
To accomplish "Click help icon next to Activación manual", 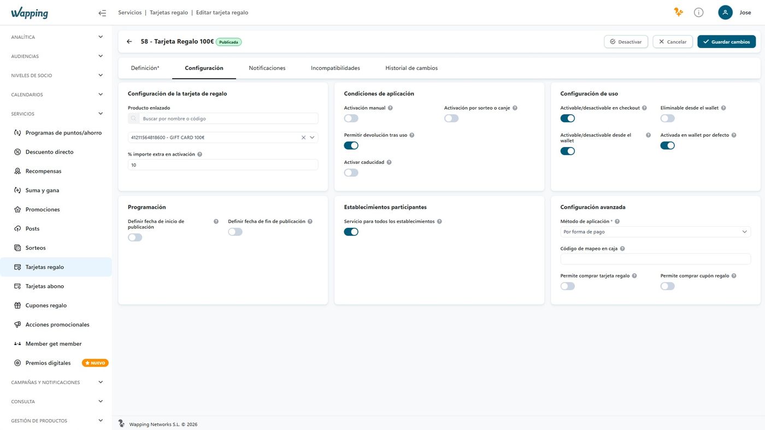I will click(390, 108).
